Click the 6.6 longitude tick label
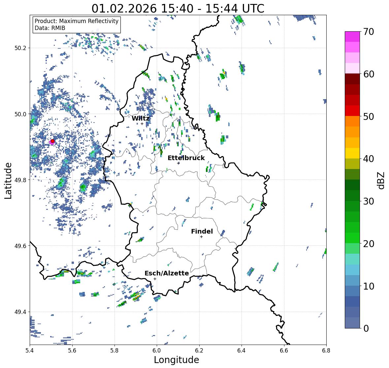The image size is (389, 368). pos(284,351)
